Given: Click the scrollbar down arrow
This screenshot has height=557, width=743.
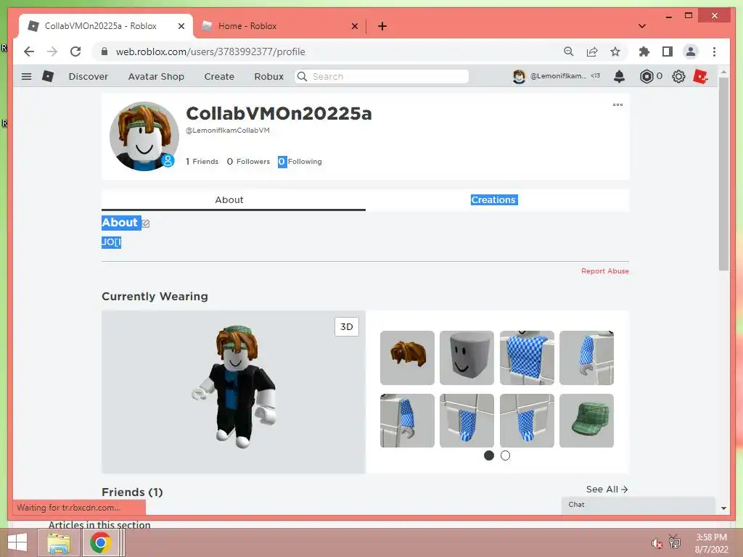Looking at the screenshot, I should coord(723,508).
